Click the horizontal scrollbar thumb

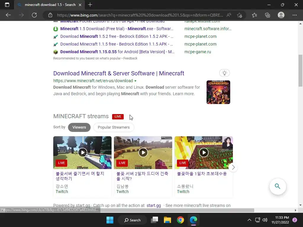tap(177, 210)
